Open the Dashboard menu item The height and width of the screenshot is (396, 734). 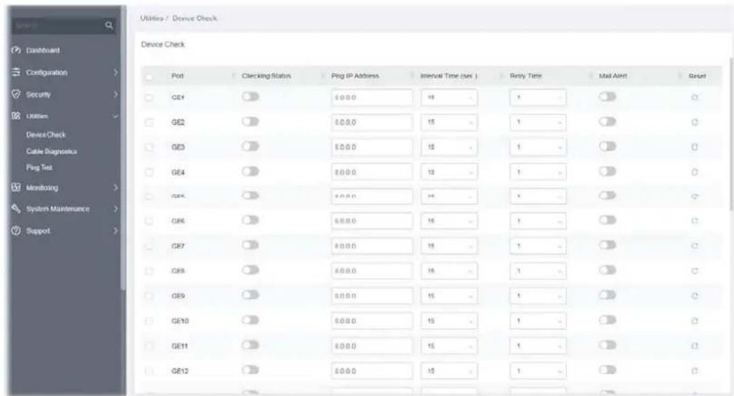(42, 50)
